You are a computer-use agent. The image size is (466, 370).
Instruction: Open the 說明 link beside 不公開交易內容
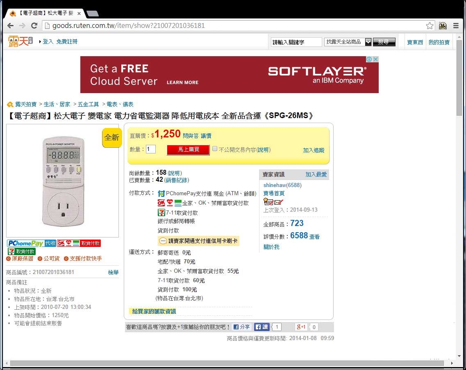264,150
